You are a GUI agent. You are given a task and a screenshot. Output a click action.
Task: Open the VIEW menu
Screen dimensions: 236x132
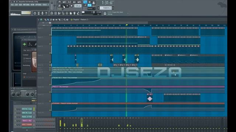32,5
